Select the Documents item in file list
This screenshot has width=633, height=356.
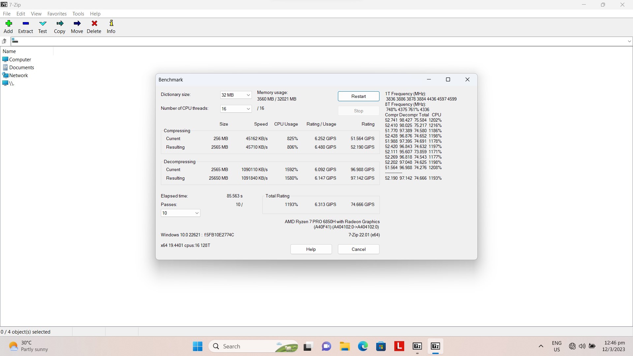[x=18, y=68]
